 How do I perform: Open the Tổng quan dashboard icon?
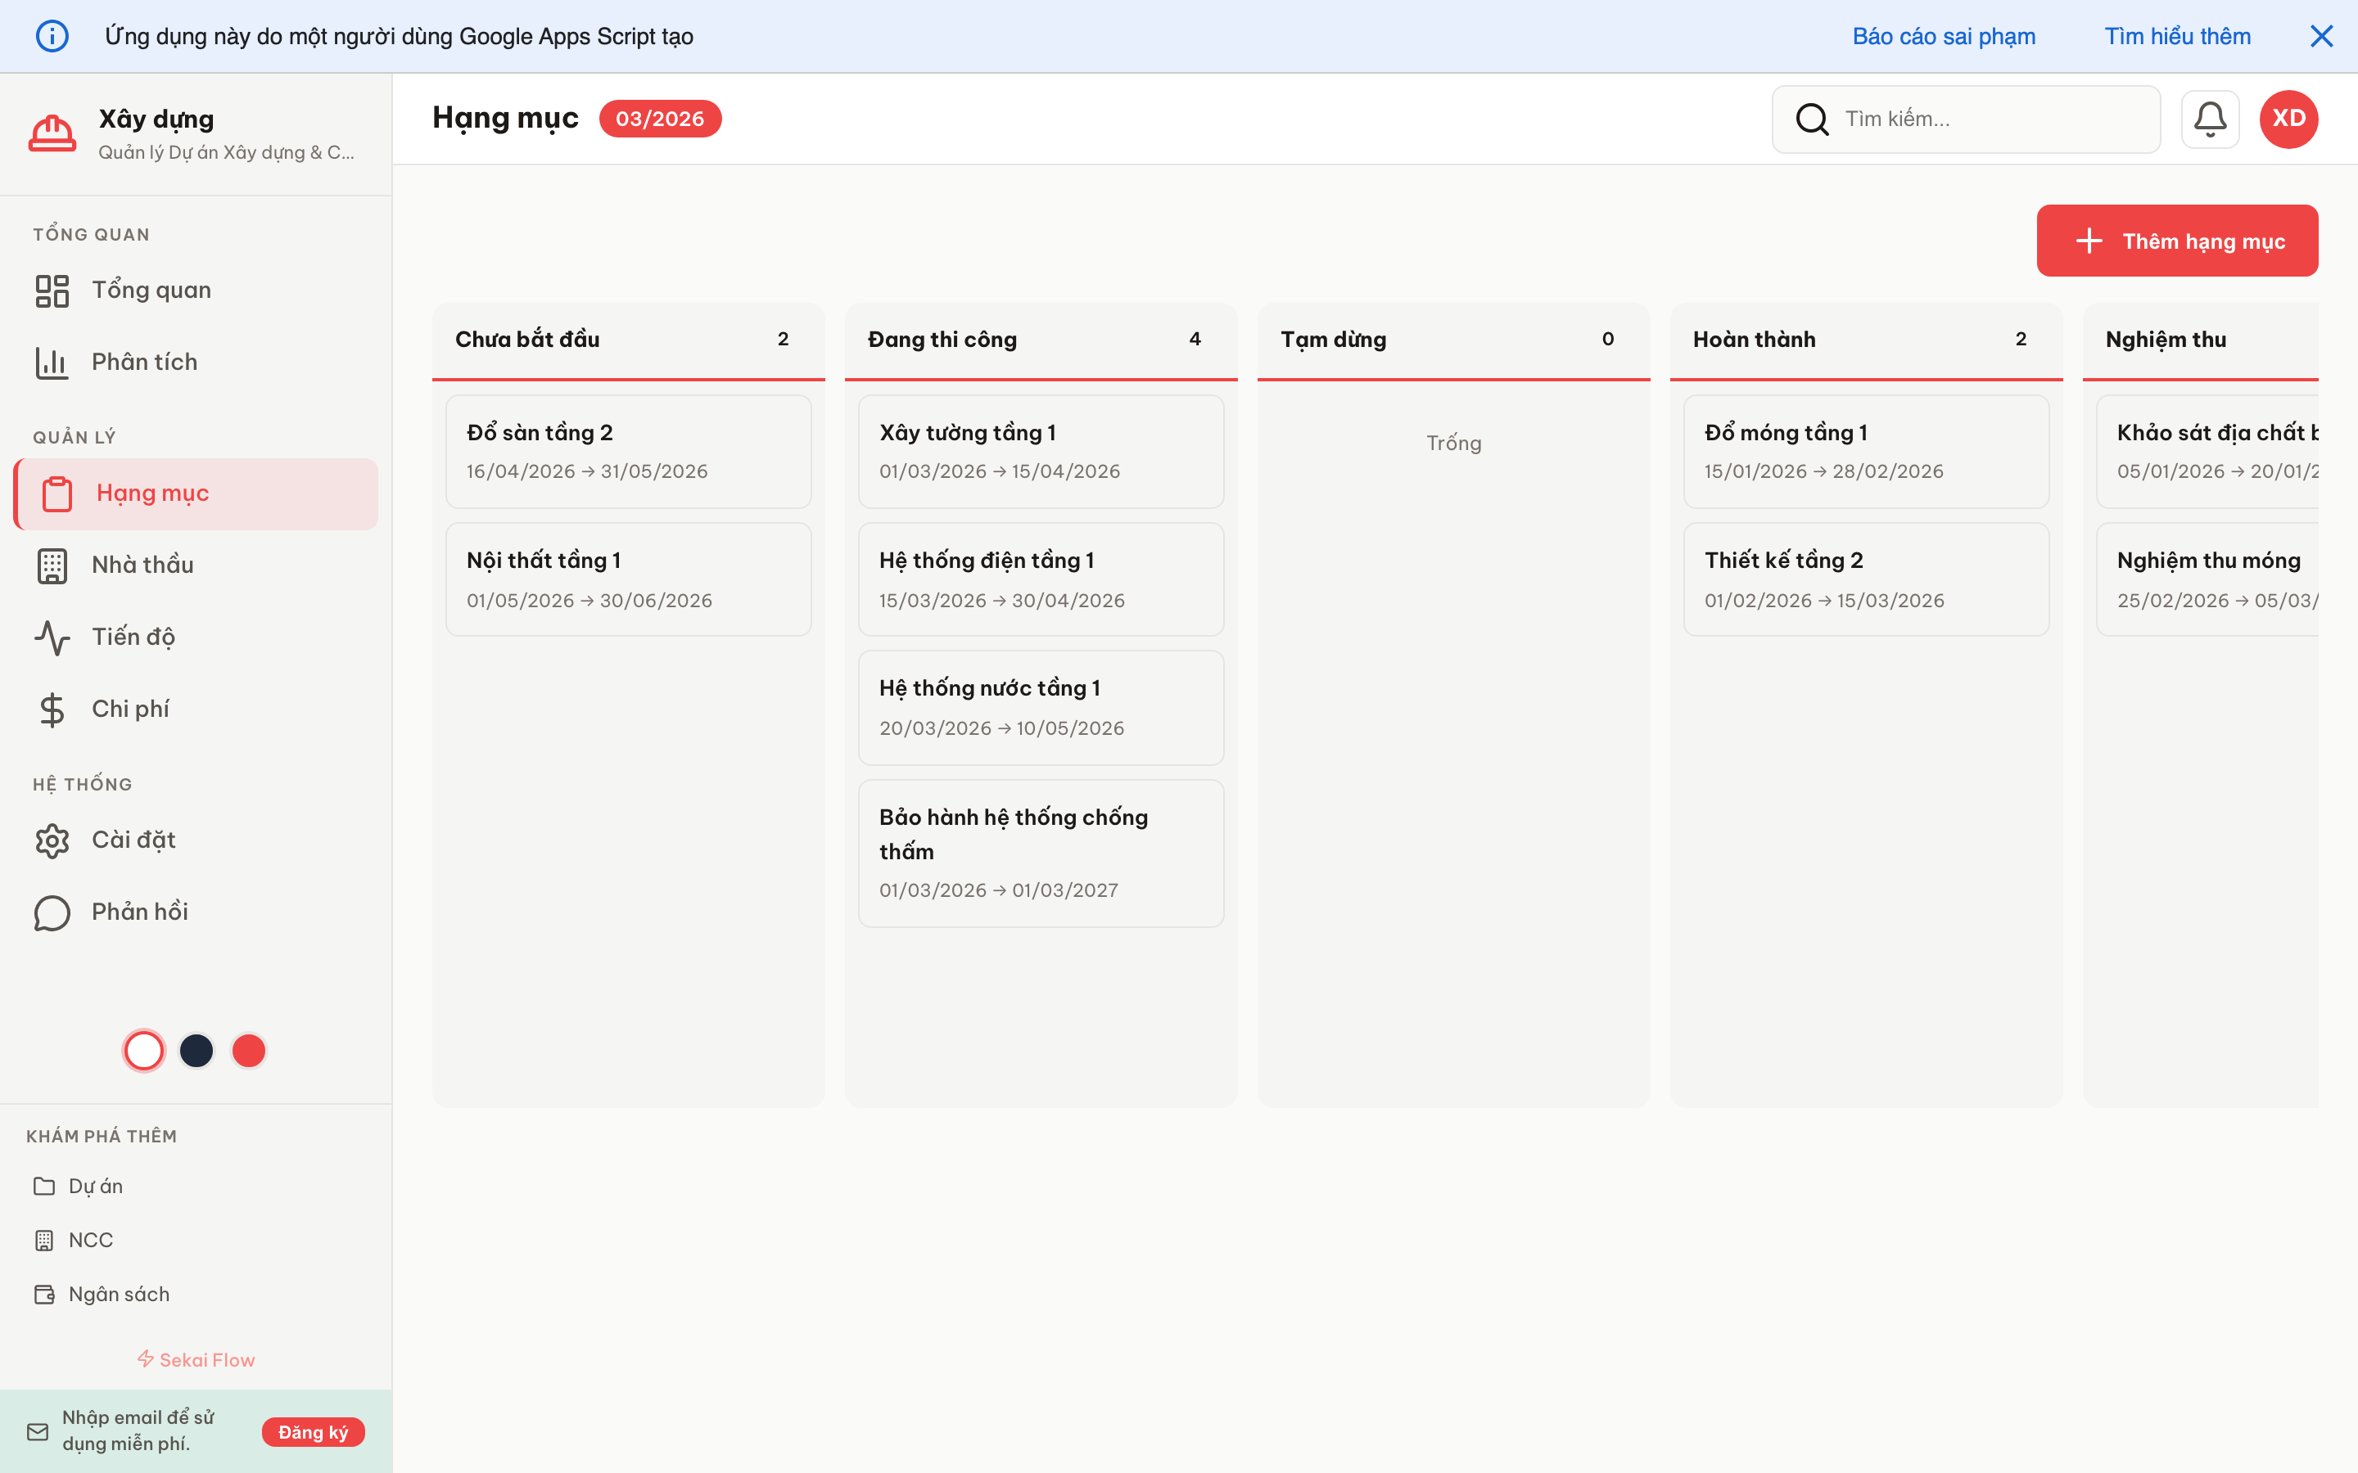click(x=52, y=290)
